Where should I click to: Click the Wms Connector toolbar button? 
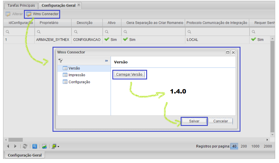click(42, 14)
